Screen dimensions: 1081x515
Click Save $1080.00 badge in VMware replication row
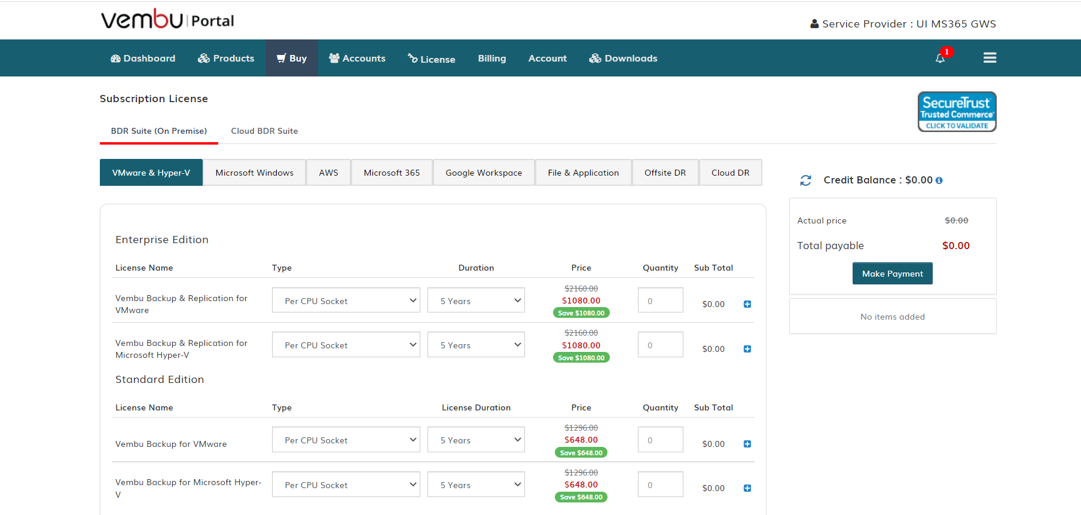coord(581,313)
